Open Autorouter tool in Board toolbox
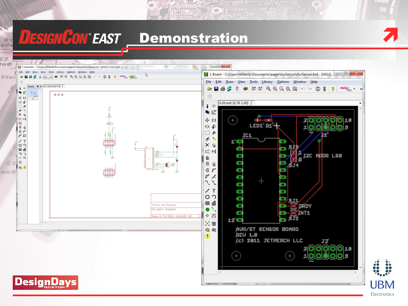The image size is (408, 306). (214, 224)
